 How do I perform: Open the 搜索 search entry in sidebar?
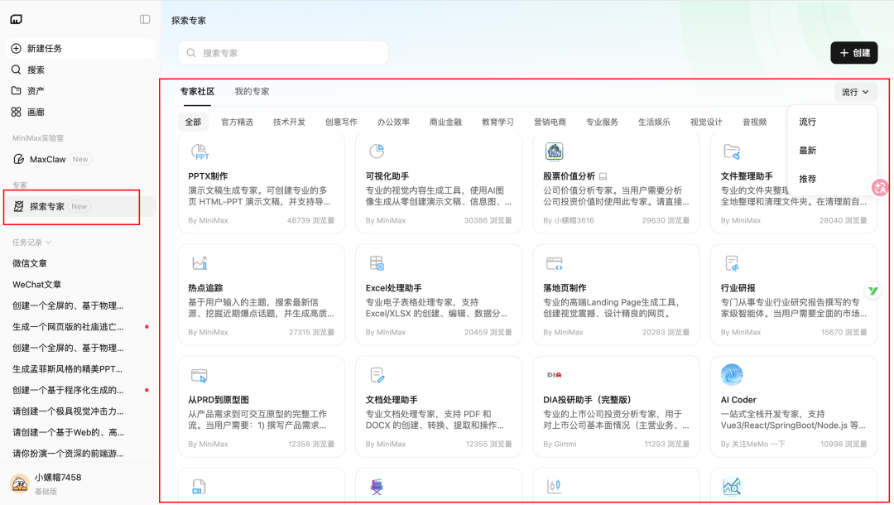tap(34, 70)
